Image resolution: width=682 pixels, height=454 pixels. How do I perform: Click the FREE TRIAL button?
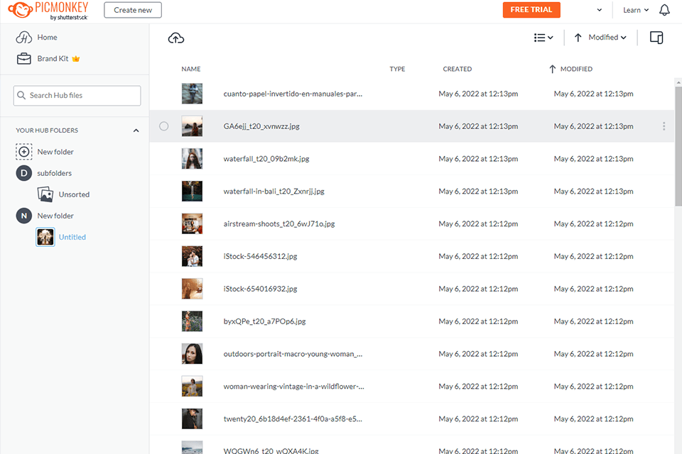pos(531,9)
